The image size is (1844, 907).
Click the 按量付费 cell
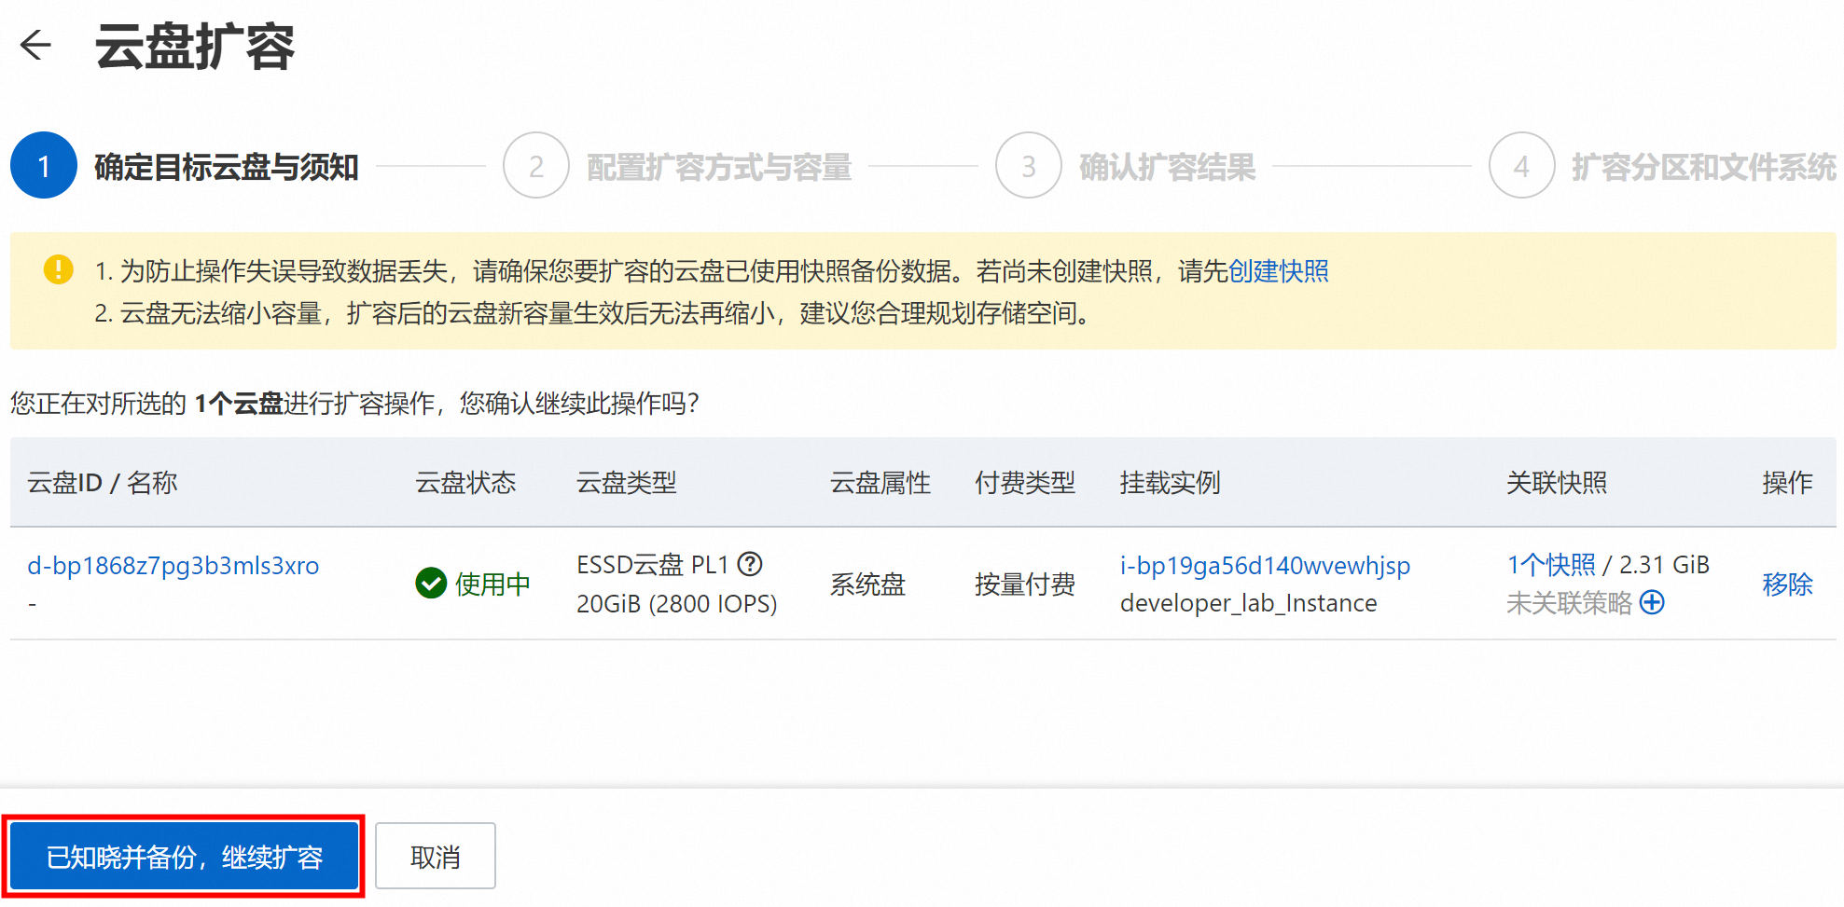tap(1025, 584)
